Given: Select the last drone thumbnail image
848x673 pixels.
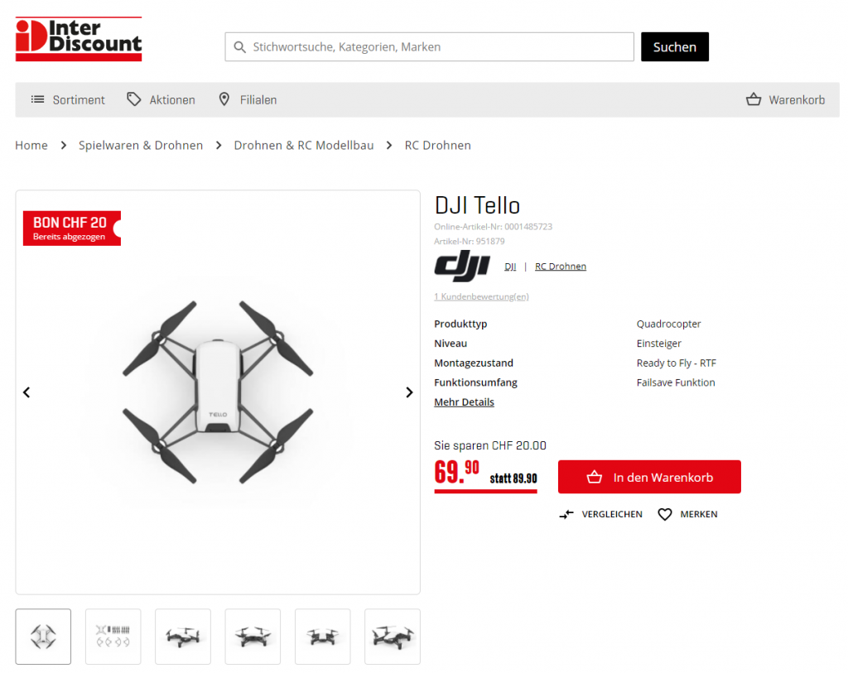Looking at the screenshot, I should tap(392, 637).
